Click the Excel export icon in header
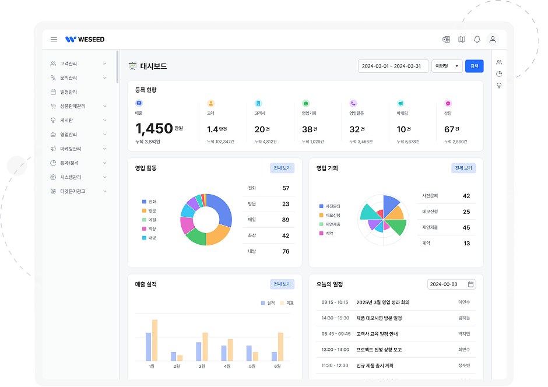The height and width of the screenshot is (387, 548). (x=446, y=40)
